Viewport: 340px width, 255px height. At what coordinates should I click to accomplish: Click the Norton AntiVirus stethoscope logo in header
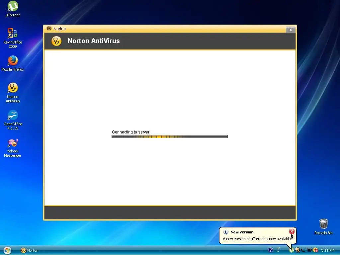56,41
